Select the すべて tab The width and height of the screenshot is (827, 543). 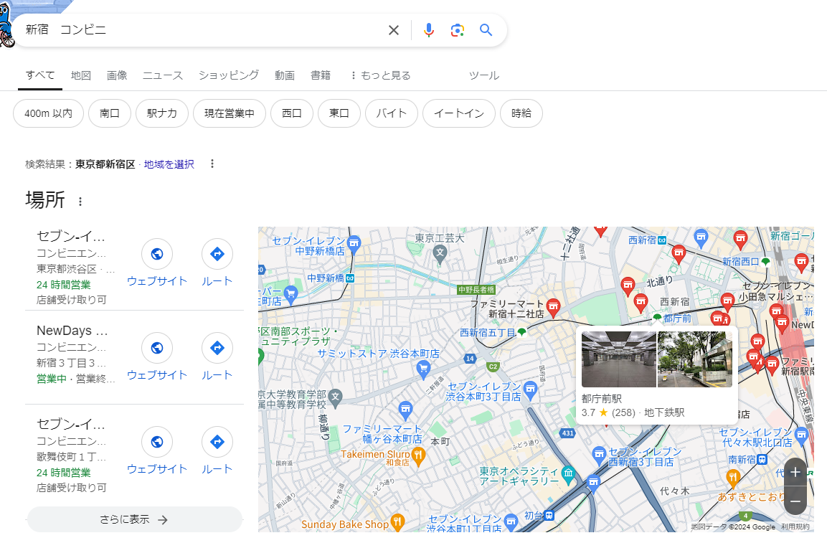tap(40, 75)
